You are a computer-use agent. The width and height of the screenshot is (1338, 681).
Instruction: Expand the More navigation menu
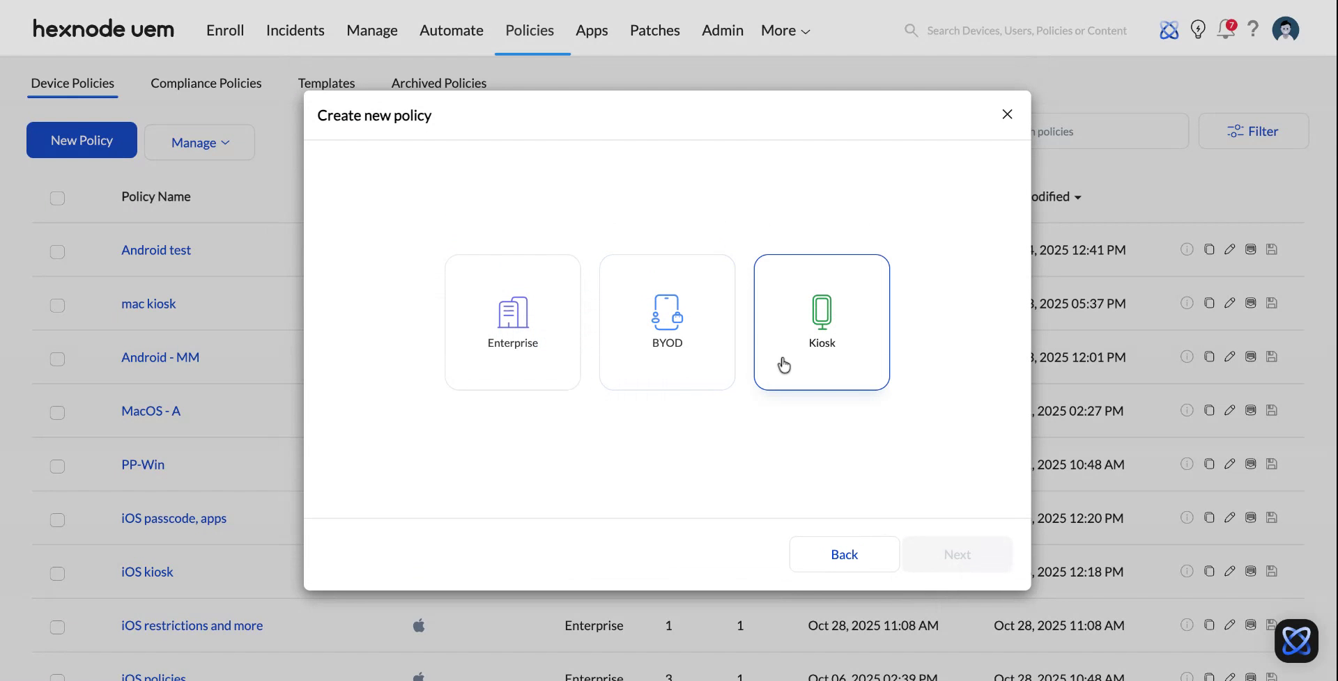pos(784,30)
